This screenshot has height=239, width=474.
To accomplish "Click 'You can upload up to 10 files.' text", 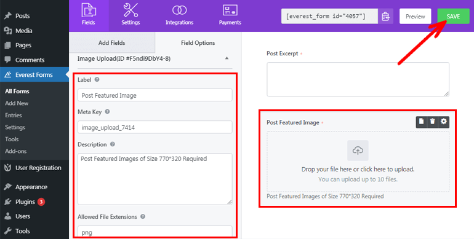I will [x=358, y=179].
